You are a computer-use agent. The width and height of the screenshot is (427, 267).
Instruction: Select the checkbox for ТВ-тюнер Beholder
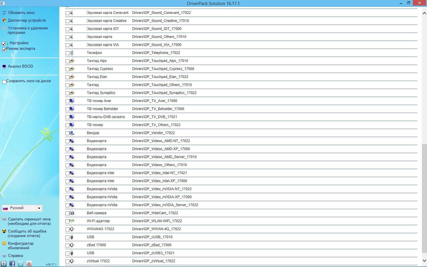pyautogui.click(x=67, y=109)
